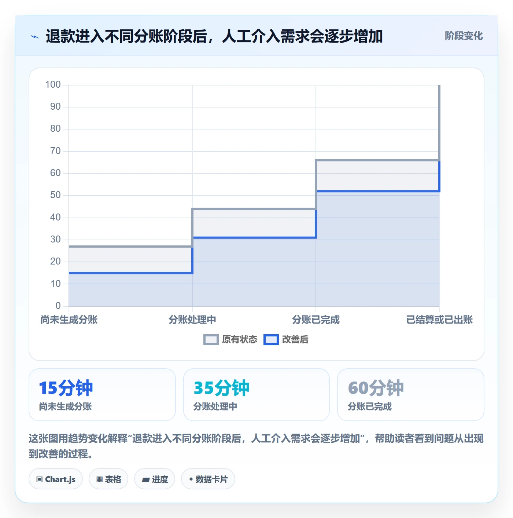Click the lightning bolt icon in header
Viewport: 513px width, 518px height.
pos(35,37)
